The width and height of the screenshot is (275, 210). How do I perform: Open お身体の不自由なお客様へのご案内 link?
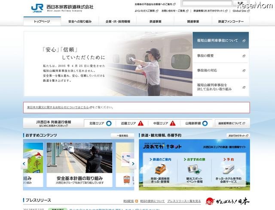pyautogui.click(x=155, y=4)
